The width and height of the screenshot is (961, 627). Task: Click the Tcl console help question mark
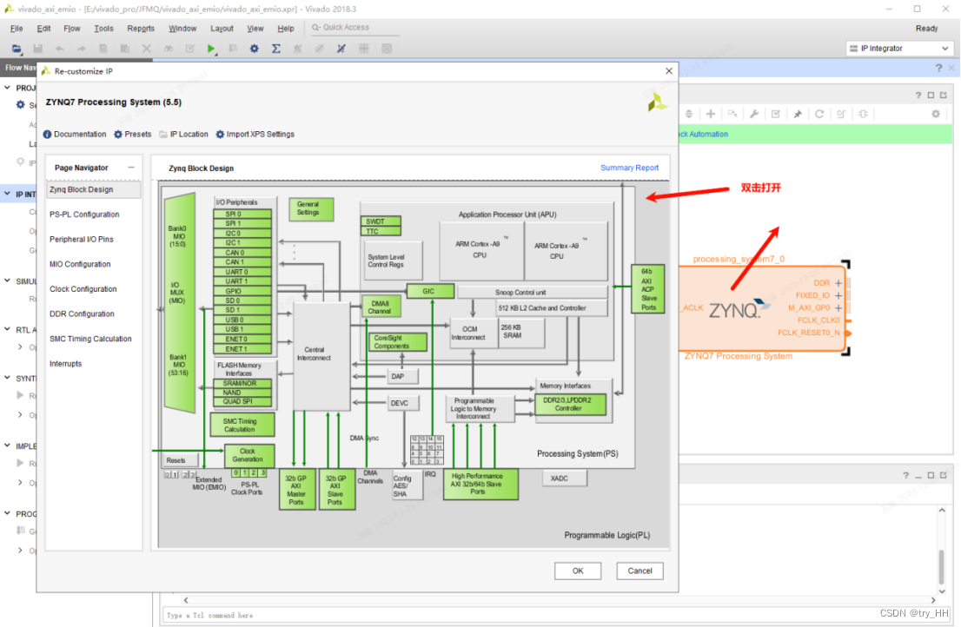point(906,475)
